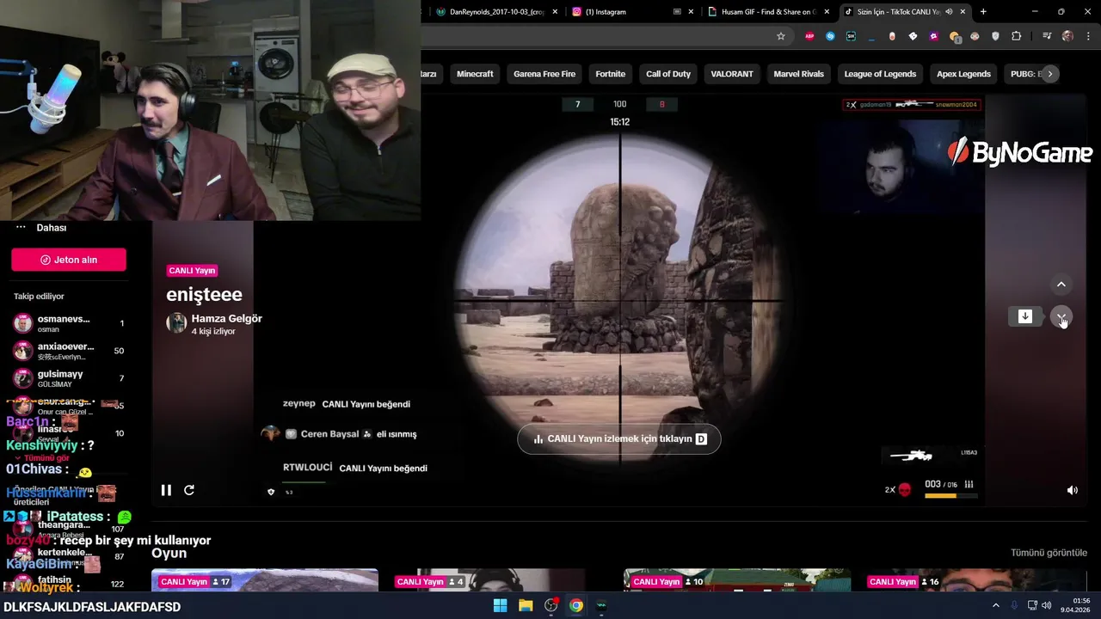The height and width of the screenshot is (619, 1101).
Task: Bookmark this page with the star icon
Action: point(781,36)
